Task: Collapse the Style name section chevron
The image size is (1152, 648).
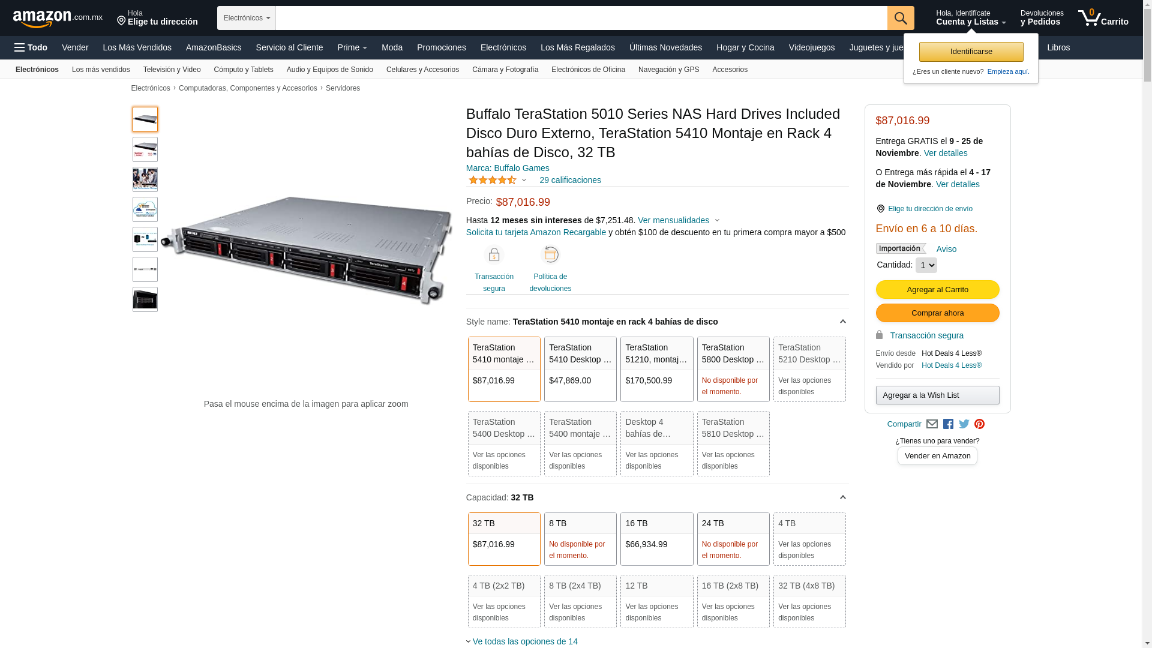Action: click(842, 322)
